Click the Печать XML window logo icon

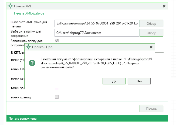click(x=10, y=6)
